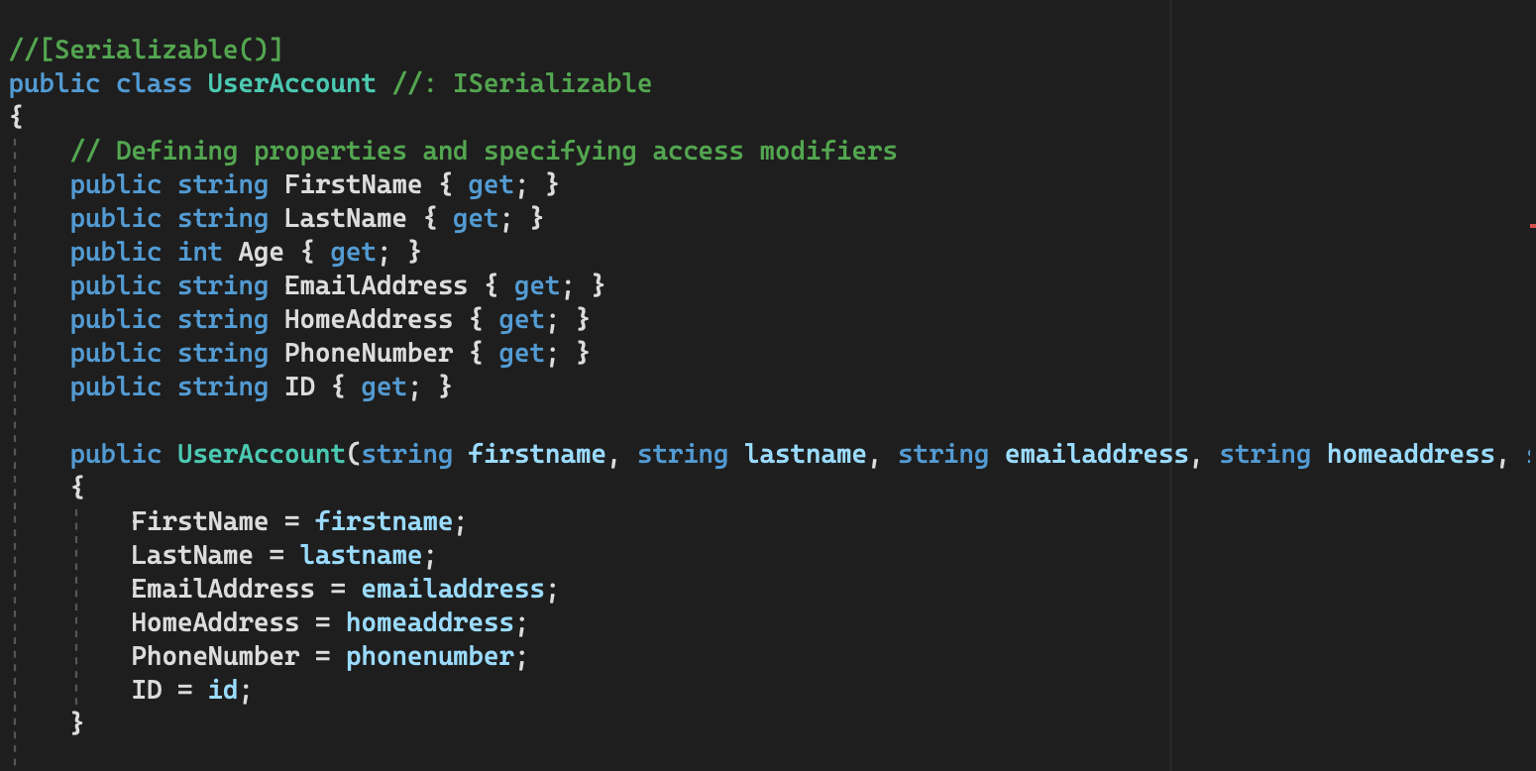Click the LastName property declaration
Image resolution: width=1536 pixels, height=771 pixels.
(x=345, y=218)
